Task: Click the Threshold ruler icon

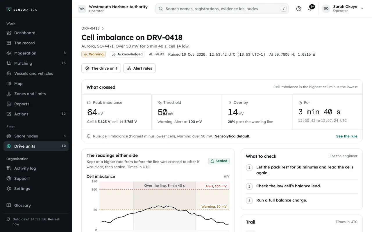Action: pyautogui.click(x=160, y=103)
